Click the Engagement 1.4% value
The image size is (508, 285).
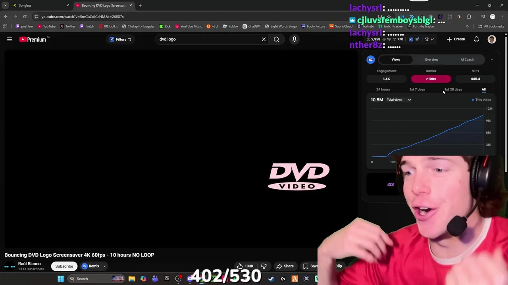coord(387,79)
